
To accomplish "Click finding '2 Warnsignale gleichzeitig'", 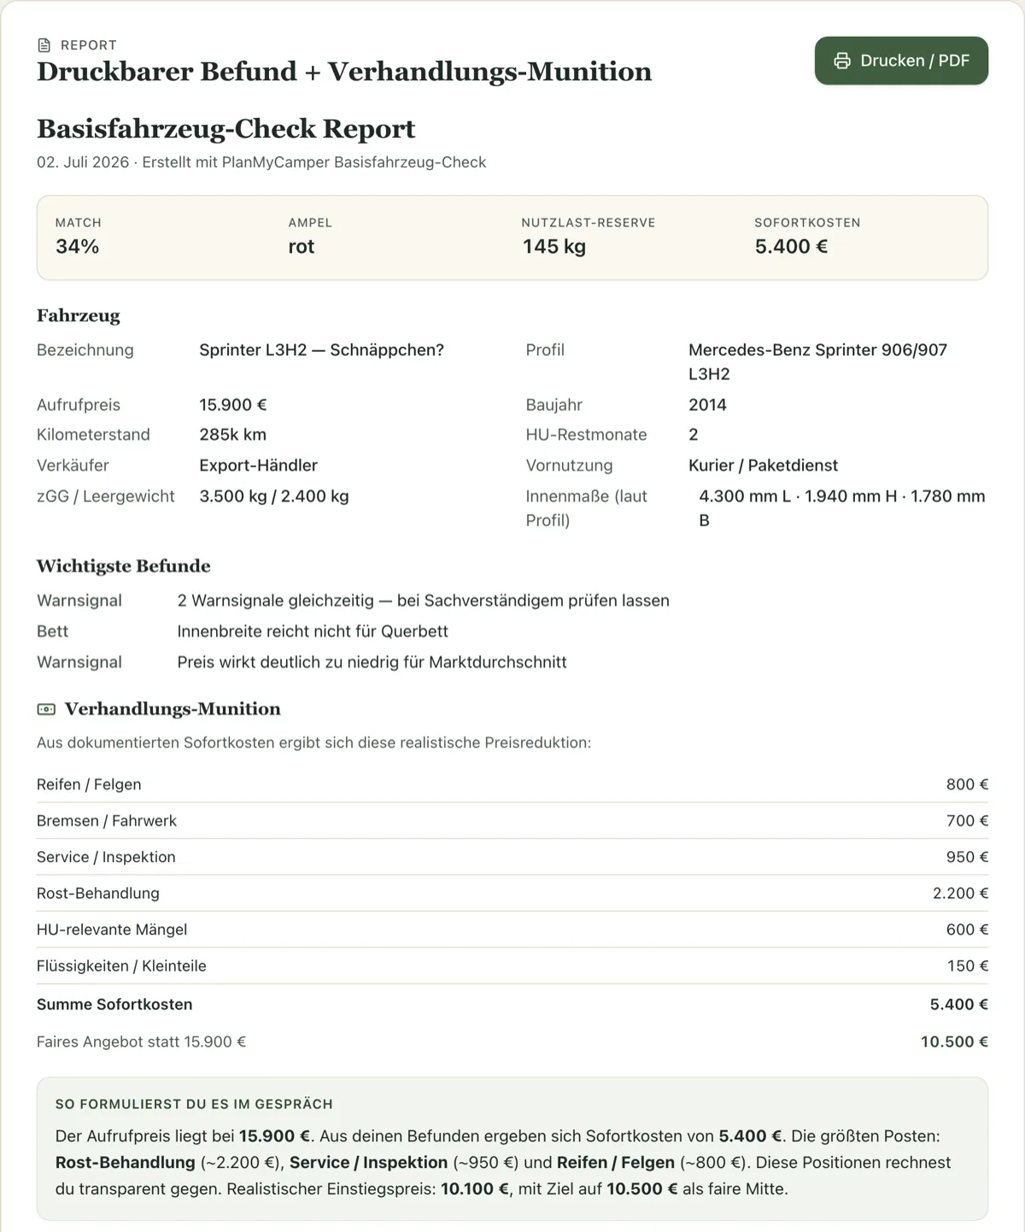I will (276, 601).
